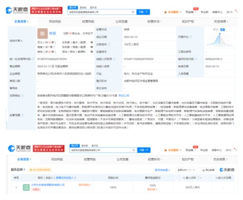This screenshot has height=200, width=243.
Task: Clear the search box on the company details page
Action: [x=133, y=12]
